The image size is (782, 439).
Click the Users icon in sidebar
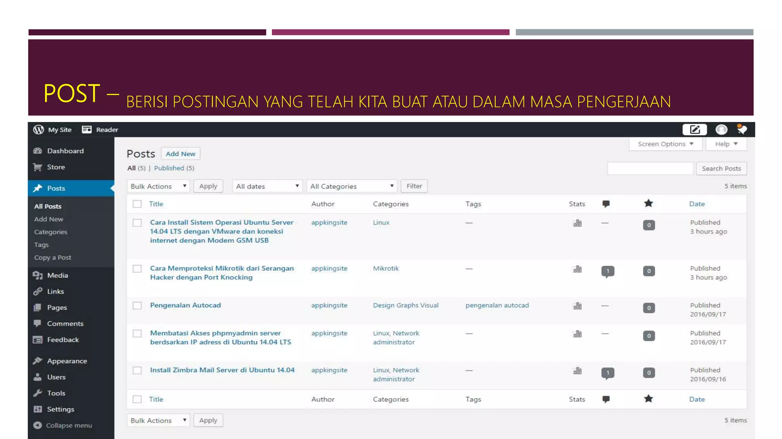37,377
